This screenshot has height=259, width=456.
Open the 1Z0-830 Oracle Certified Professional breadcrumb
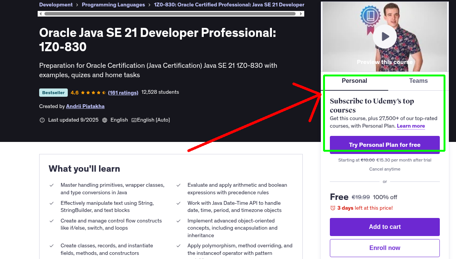[229, 5]
